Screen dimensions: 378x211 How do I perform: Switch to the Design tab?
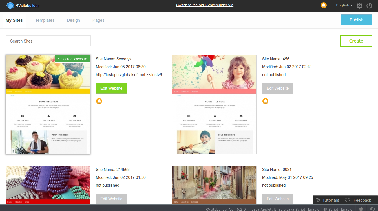click(73, 20)
